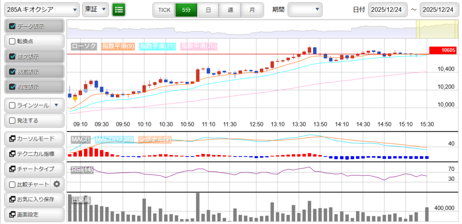
Task: Click the green list icon button
Action: click(119, 9)
